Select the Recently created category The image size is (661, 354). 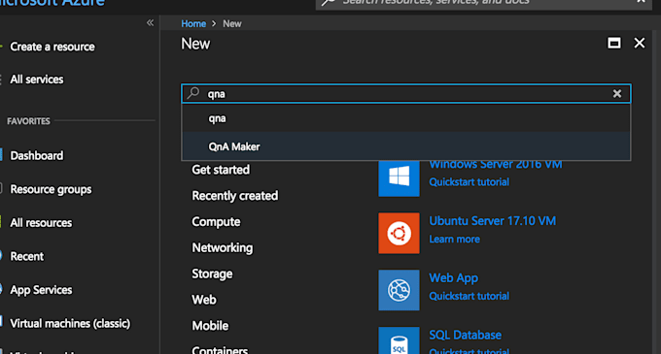[235, 196]
